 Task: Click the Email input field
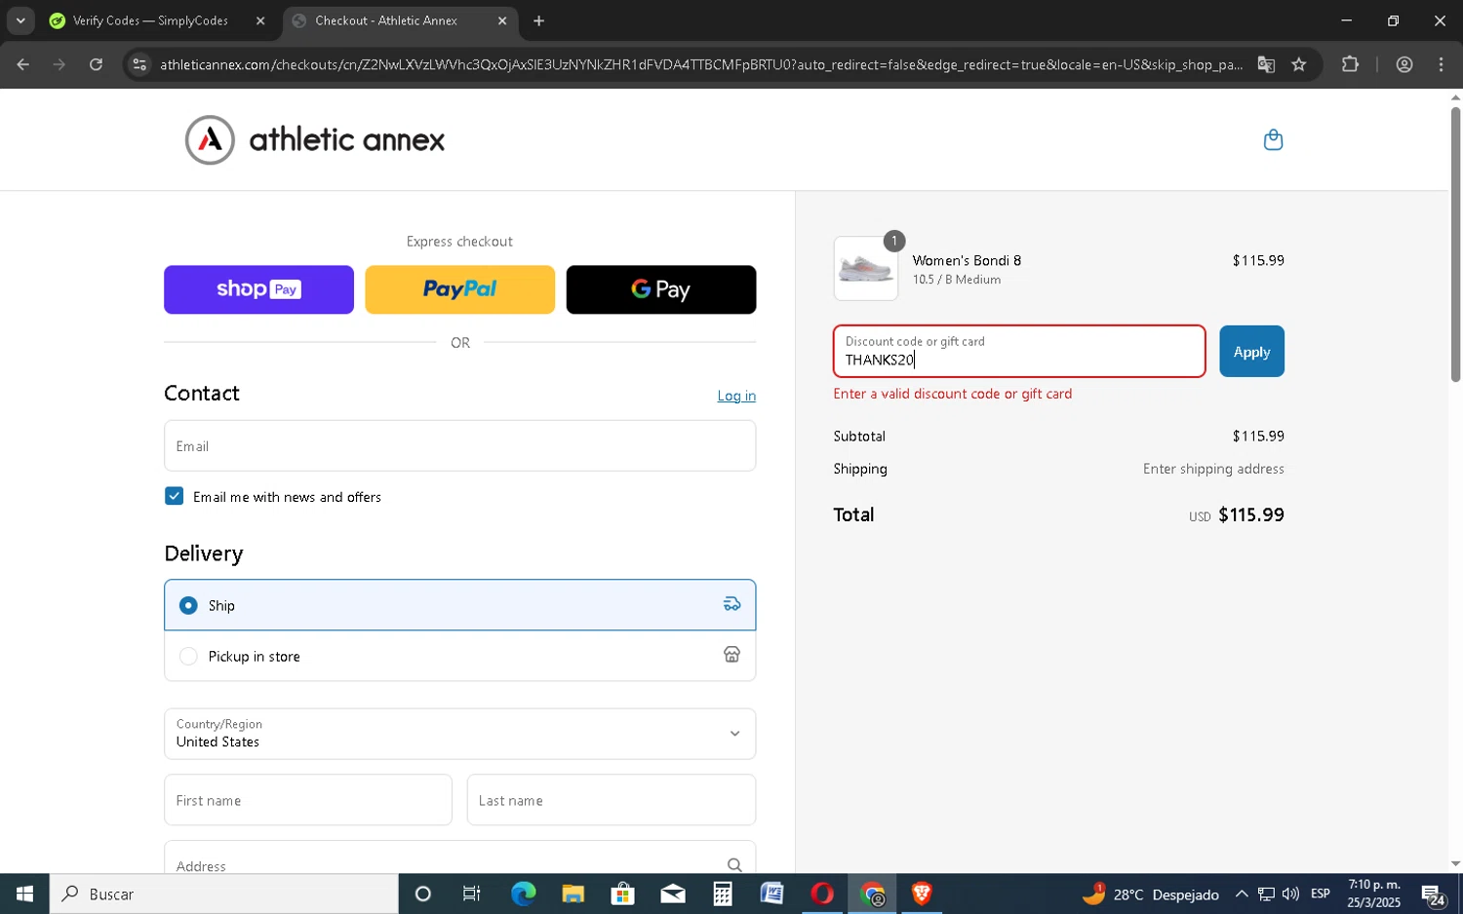pyautogui.click(x=459, y=446)
